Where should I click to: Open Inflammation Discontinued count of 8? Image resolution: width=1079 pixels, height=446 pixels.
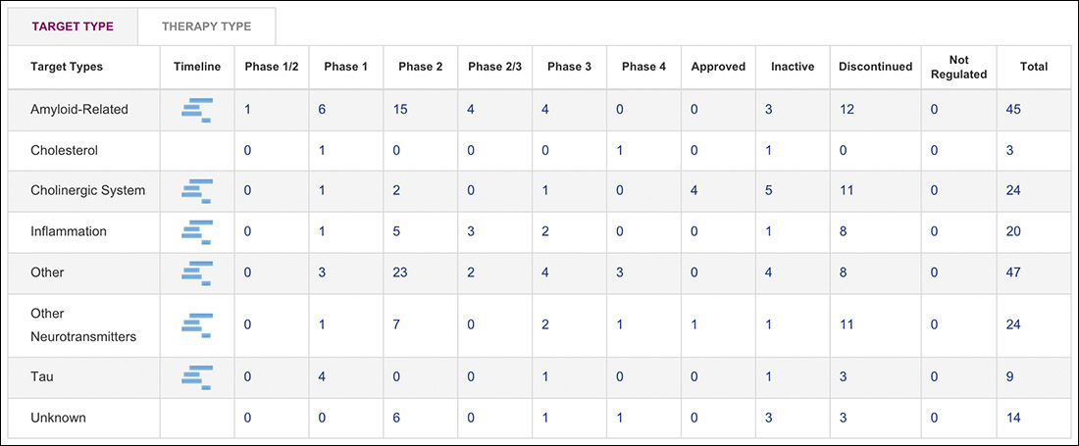[843, 231]
